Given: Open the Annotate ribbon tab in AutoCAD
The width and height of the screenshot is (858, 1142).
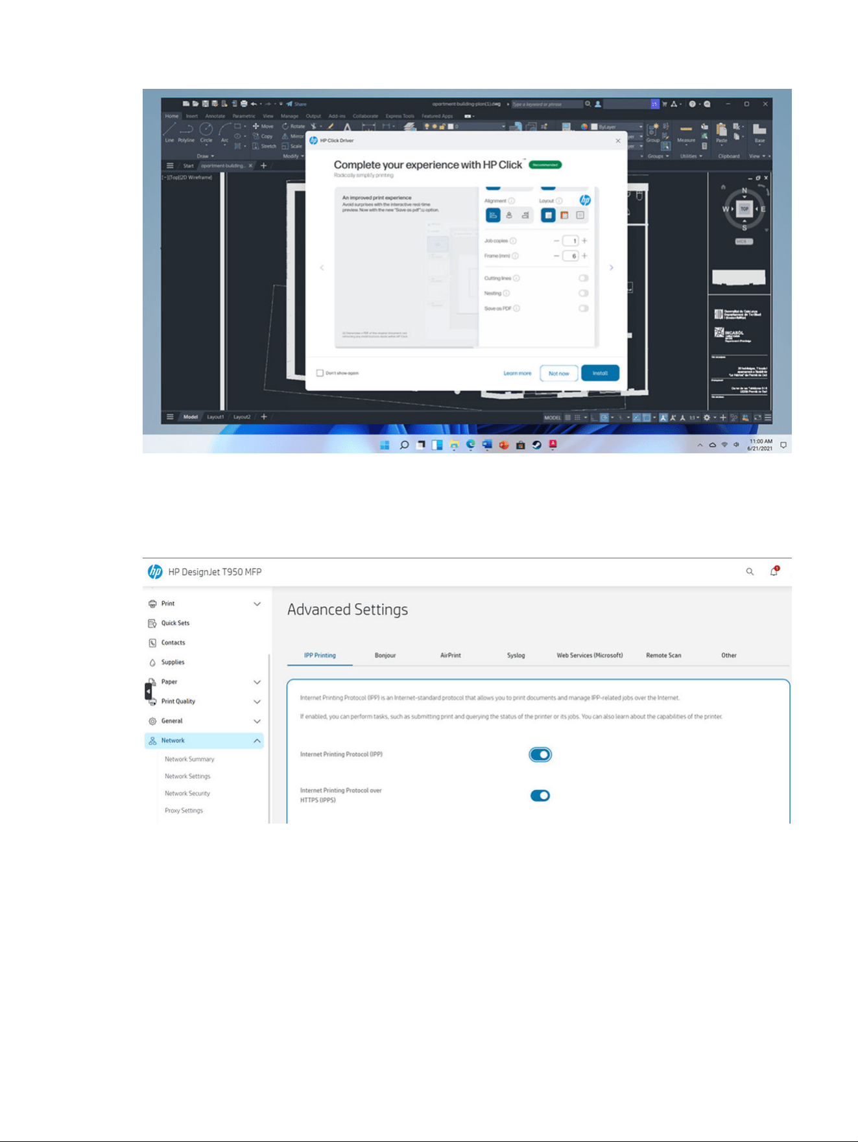Looking at the screenshot, I should 215,116.
